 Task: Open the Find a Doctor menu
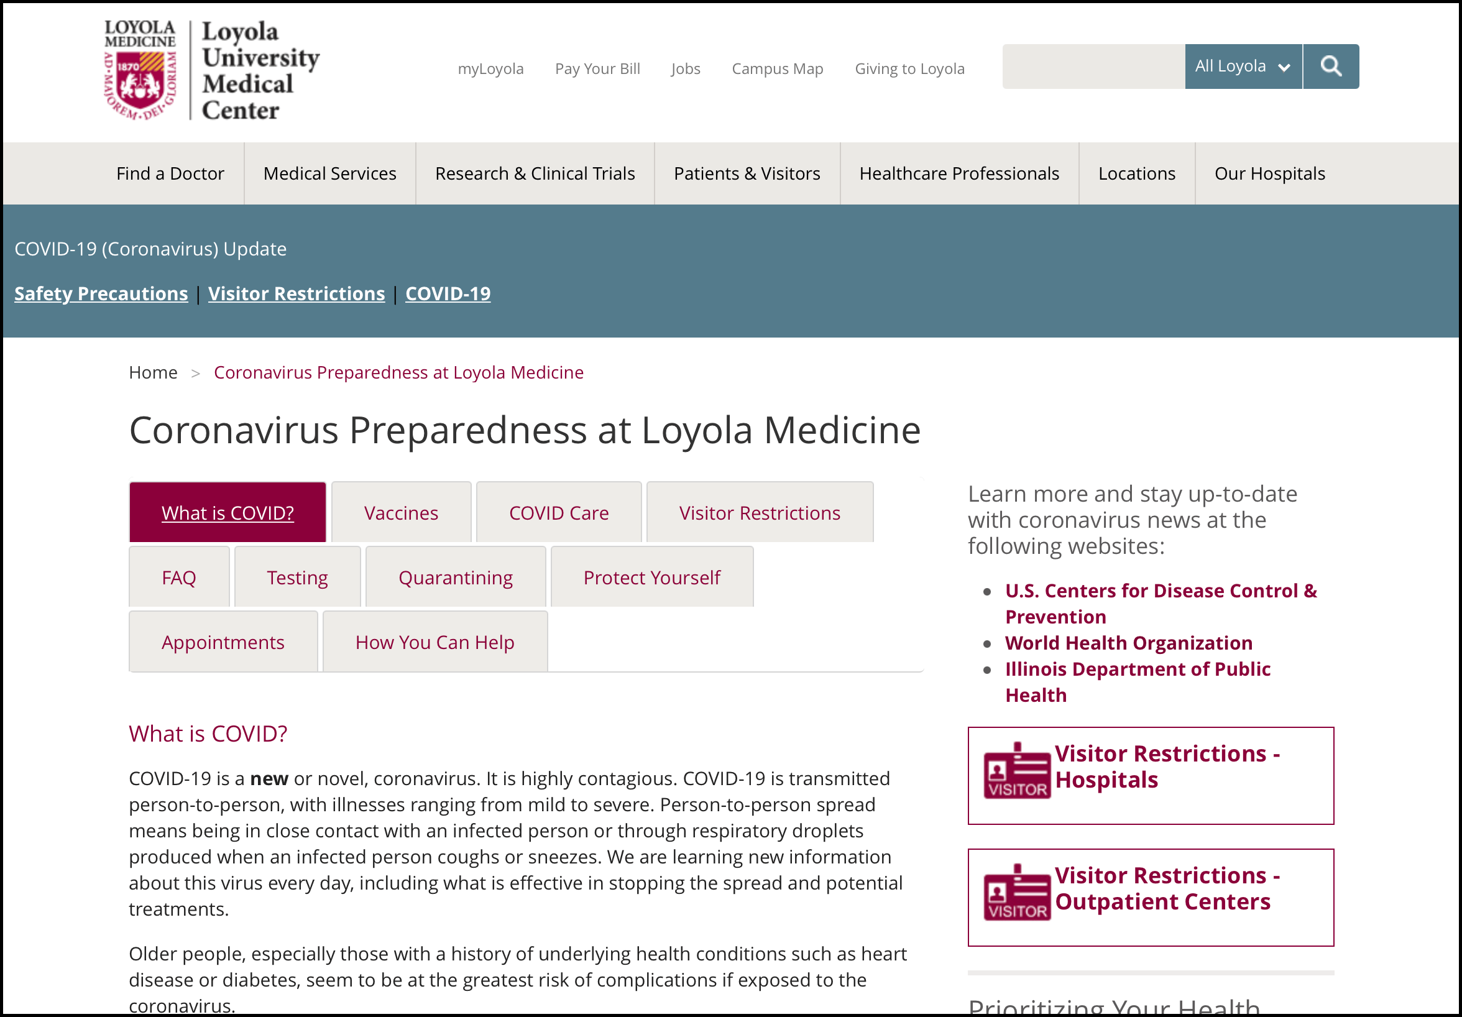(x=170, y=173)
